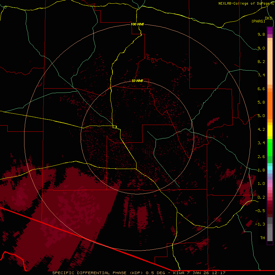This screenshot has width=275, height=275.
Task: Pick the purple segment at the top of the color bar
Action: pos(270,31)
